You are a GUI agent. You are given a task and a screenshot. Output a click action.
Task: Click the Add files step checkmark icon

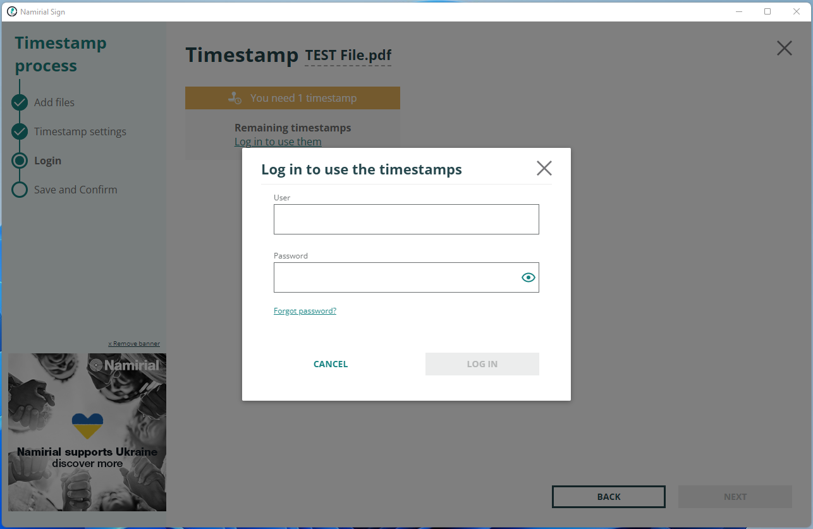[x=20, y=102]
